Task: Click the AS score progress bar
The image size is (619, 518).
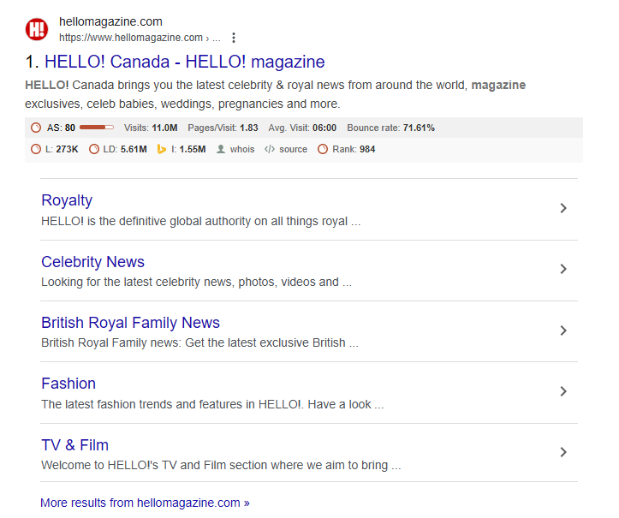Action: [x=97, y=127]
